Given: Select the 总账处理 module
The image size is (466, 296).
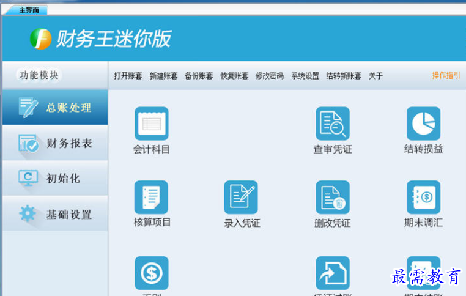Looking at the screenshot, I should pos(55,107).
